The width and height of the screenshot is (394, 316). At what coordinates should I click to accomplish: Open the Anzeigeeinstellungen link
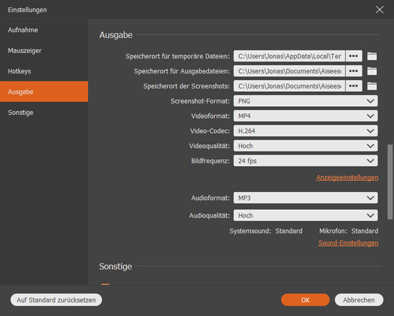coord(347,178)
